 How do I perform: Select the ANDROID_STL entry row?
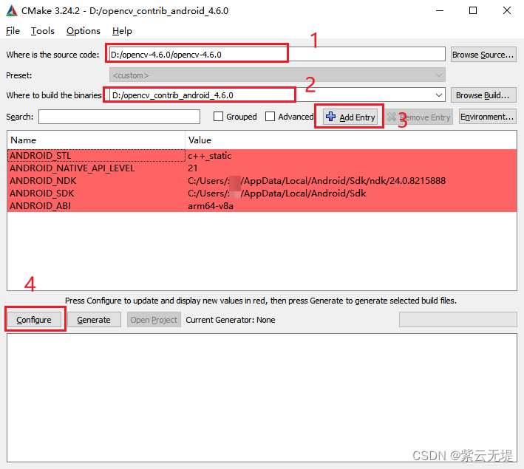(262, 156)
